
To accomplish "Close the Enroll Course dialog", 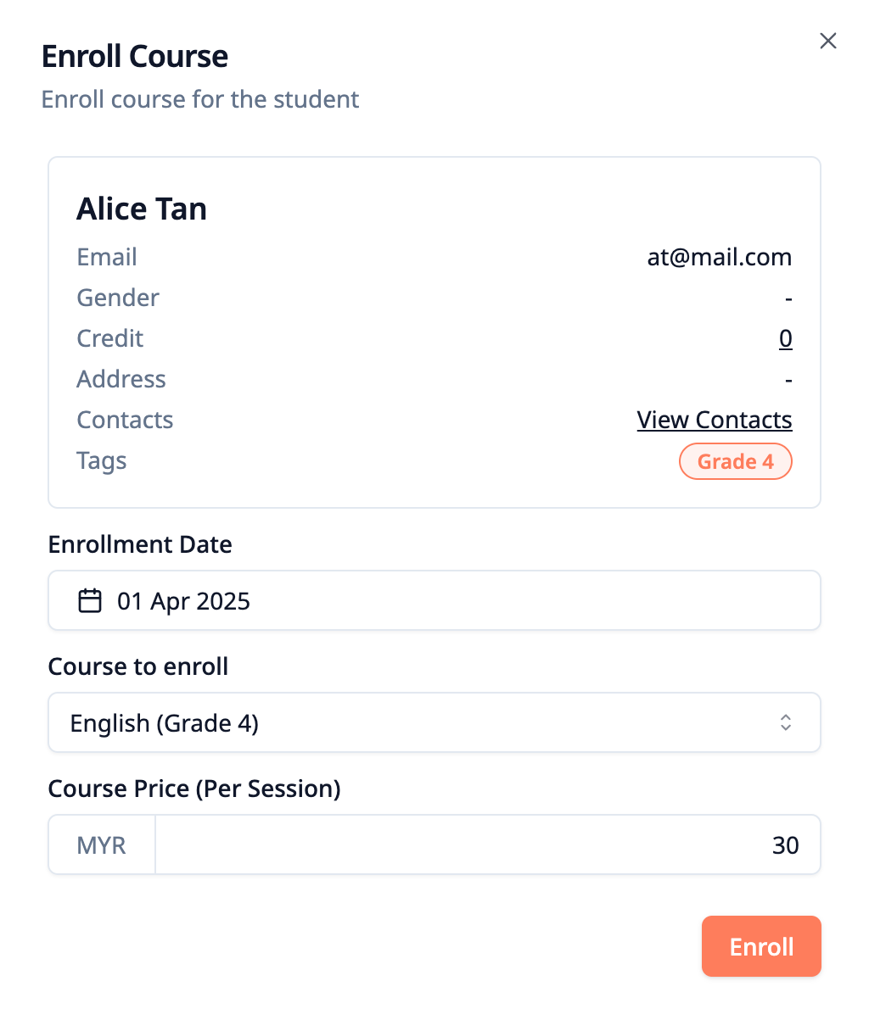I will [828, 41].
